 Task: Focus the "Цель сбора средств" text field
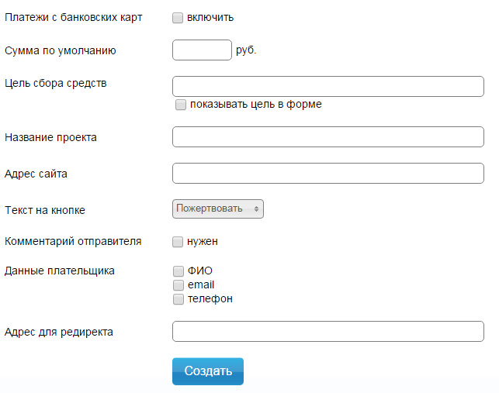pos(328,86)
